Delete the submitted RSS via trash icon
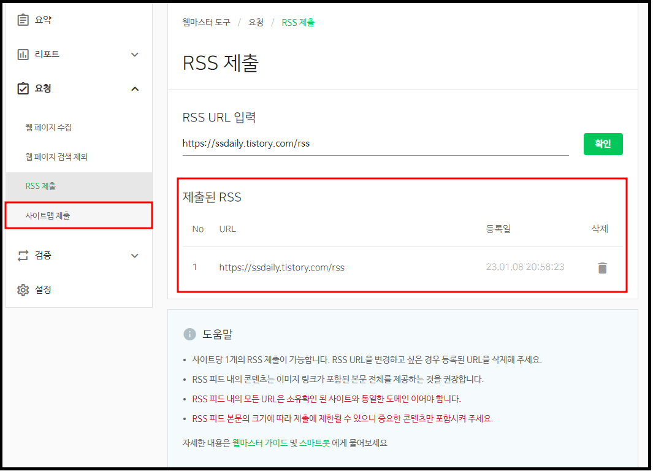The image size is (653, 471). coord(602,268)
